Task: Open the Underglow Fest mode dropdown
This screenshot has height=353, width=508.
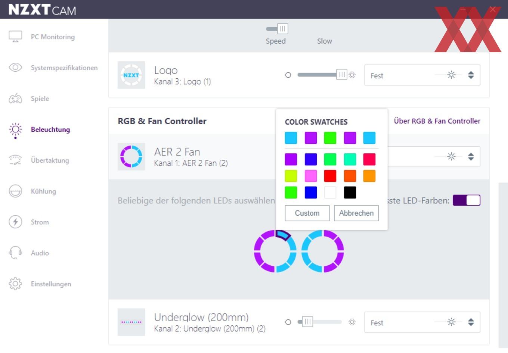Action: click(x=422, y=322)
